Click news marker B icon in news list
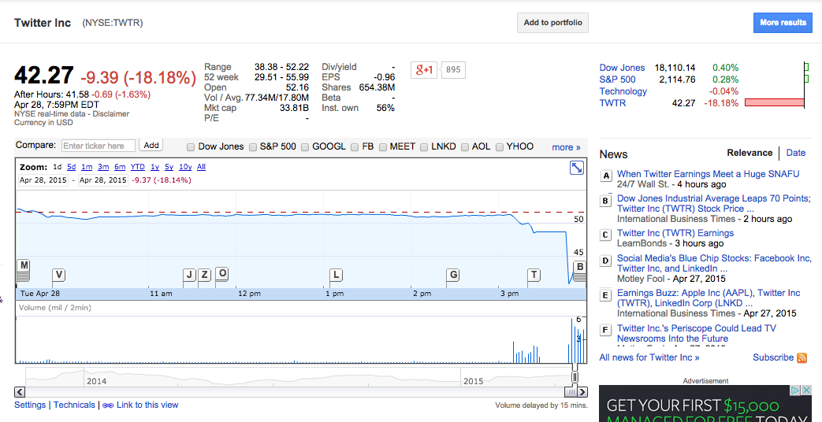822x422 pixels. pos(605,200)
